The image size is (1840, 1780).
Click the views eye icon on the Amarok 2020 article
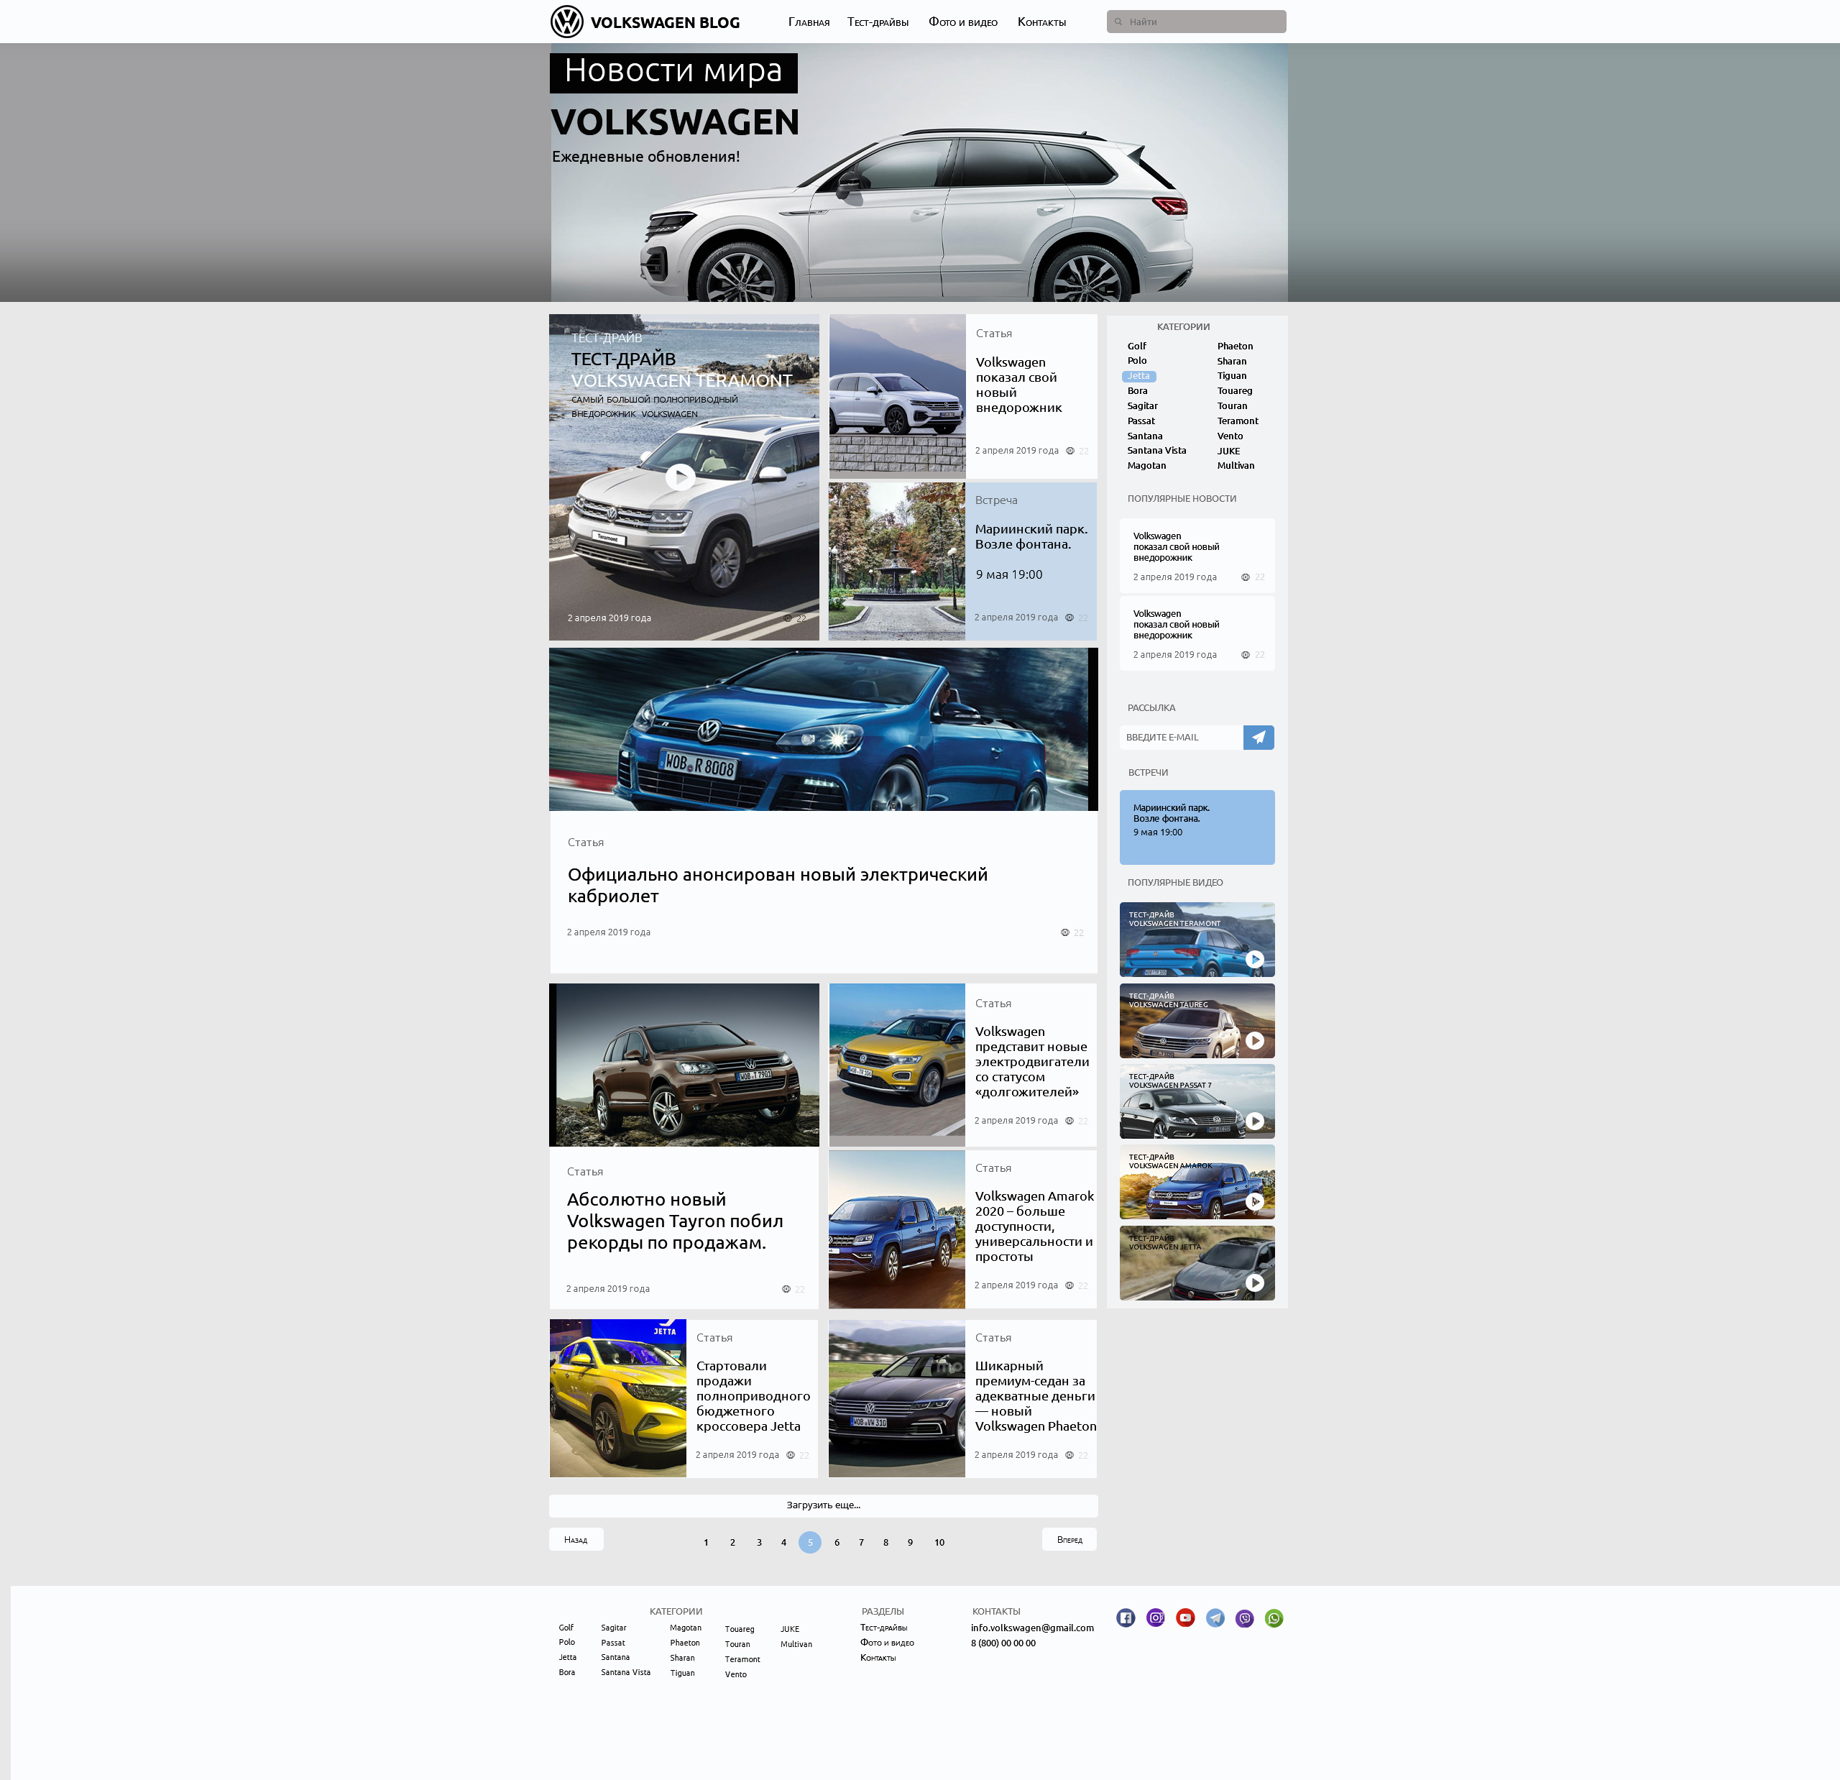(1069, 1285)
